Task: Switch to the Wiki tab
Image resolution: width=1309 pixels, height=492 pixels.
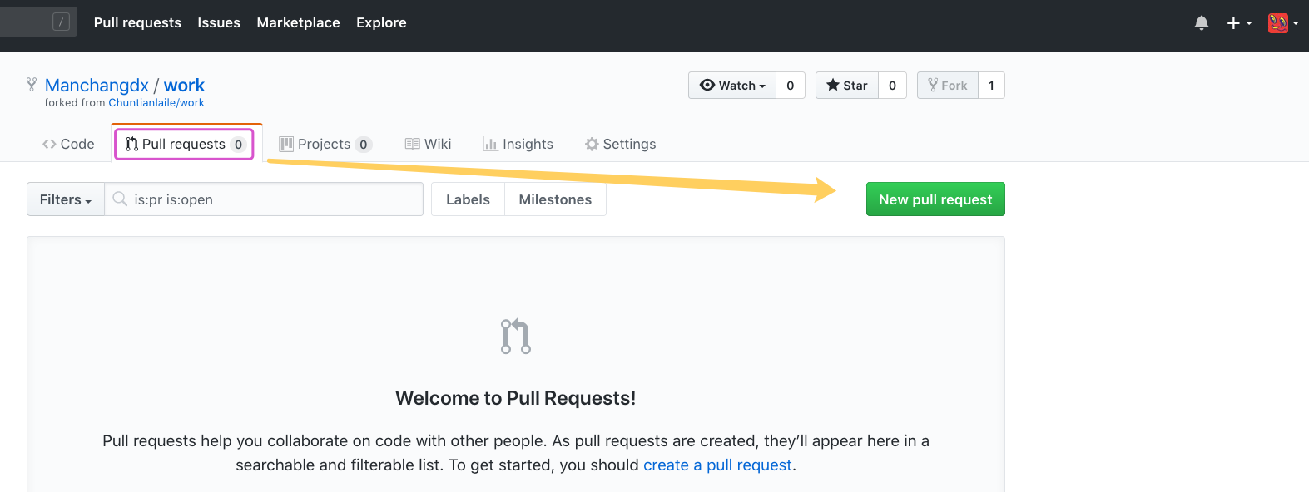Action: 428,144
